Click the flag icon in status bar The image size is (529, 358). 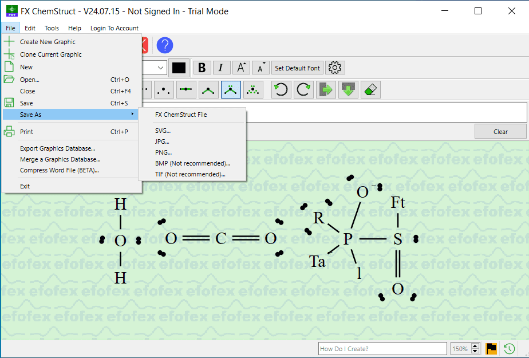(x=491, y=349)
